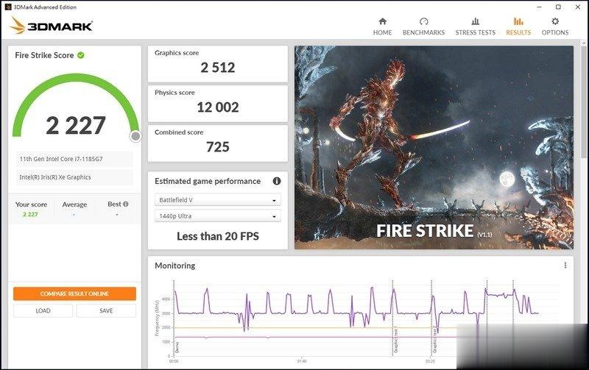Click the green Fire Strike validation checkmark
The image size is (589, 370).
click(x=81, y=55)
